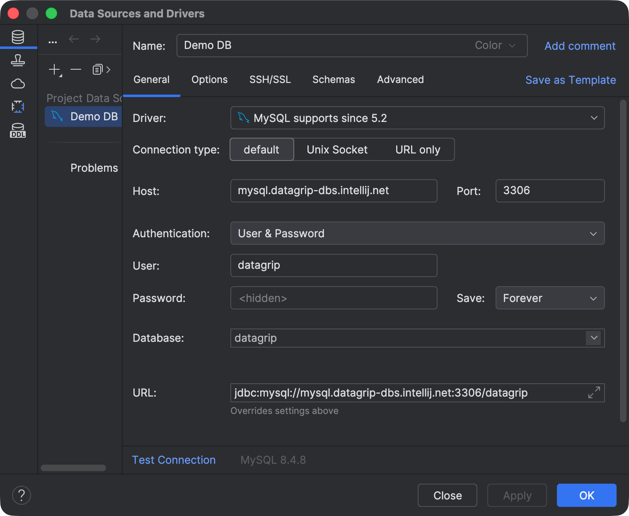629x516 pixels.
Task: Remove the selected data source with minus
Action: (x=76, y=69)
